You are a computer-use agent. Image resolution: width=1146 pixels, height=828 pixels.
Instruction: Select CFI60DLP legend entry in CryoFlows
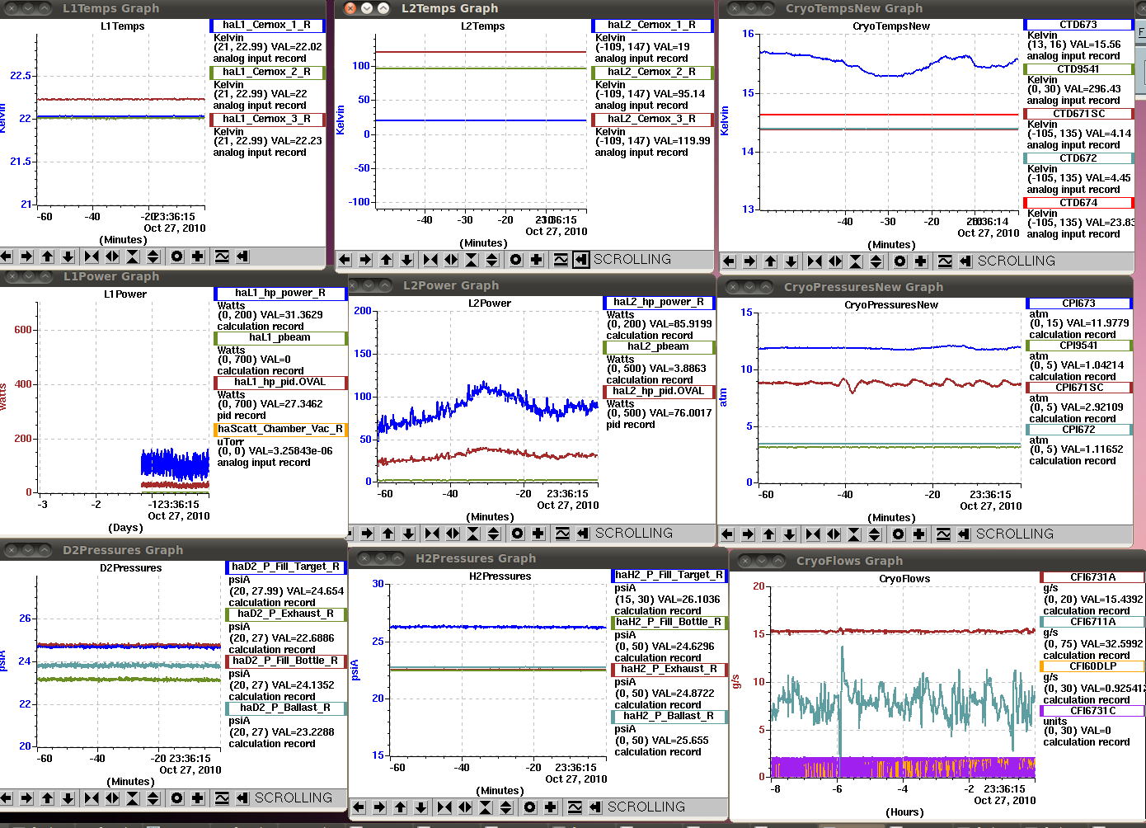click(x=1093, y=666)
